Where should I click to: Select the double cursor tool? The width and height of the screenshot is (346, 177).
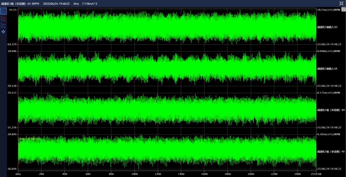click(x=3, y=18)
